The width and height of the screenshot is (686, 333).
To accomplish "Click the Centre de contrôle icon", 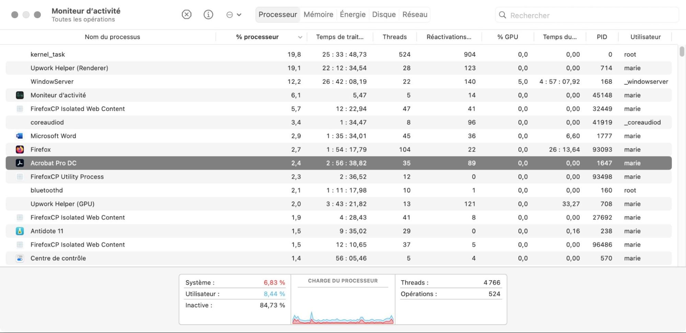I will 20,258.
